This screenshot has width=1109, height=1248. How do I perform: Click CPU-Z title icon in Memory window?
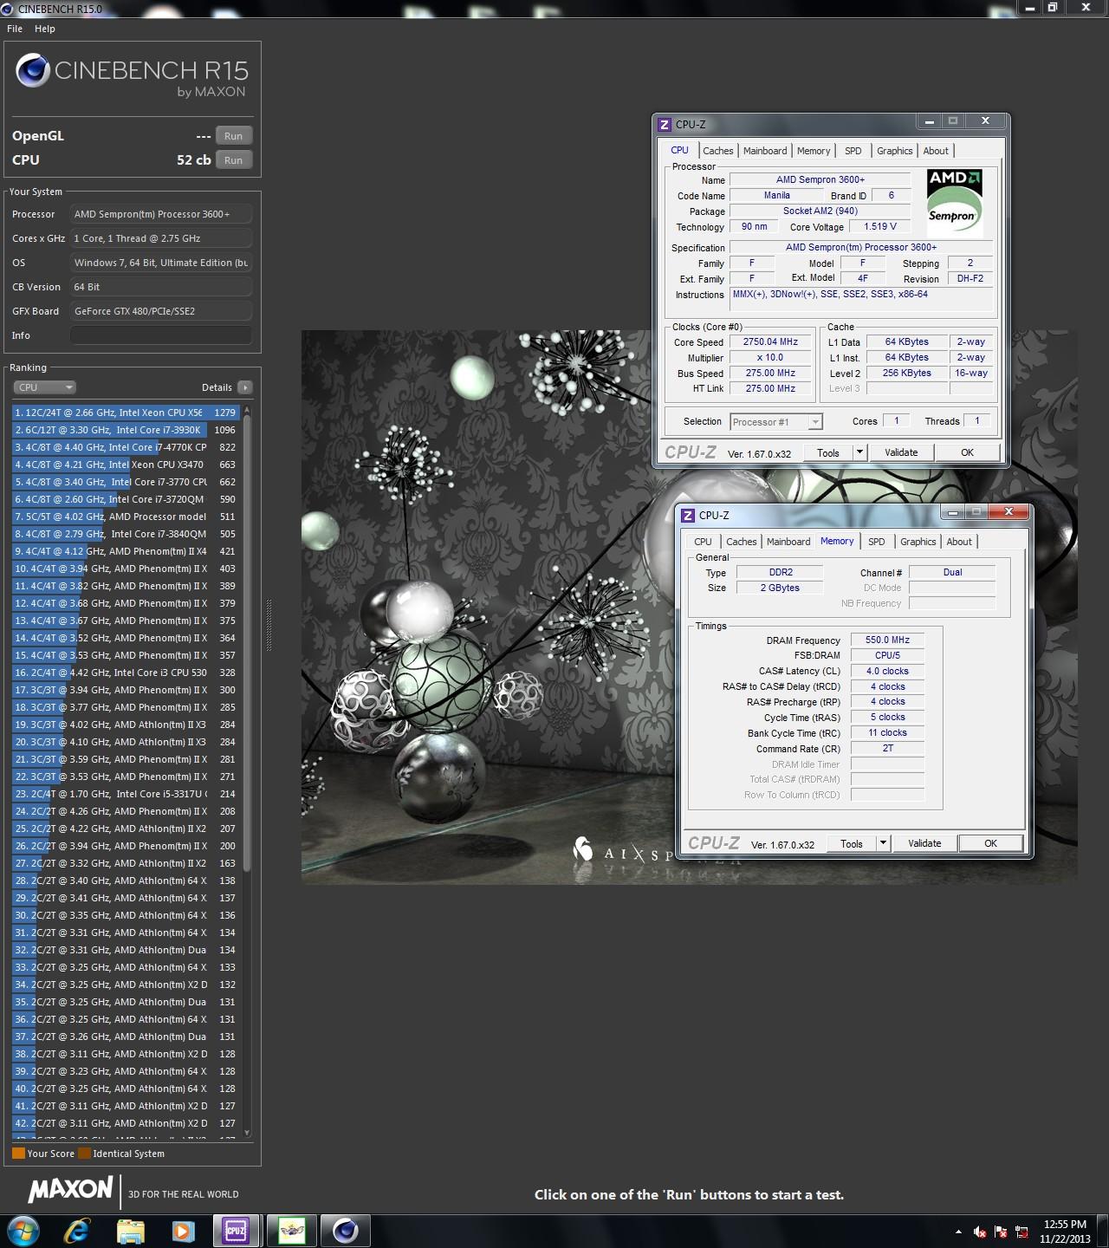688,516
